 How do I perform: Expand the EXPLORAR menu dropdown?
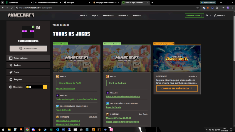point(108,16)
